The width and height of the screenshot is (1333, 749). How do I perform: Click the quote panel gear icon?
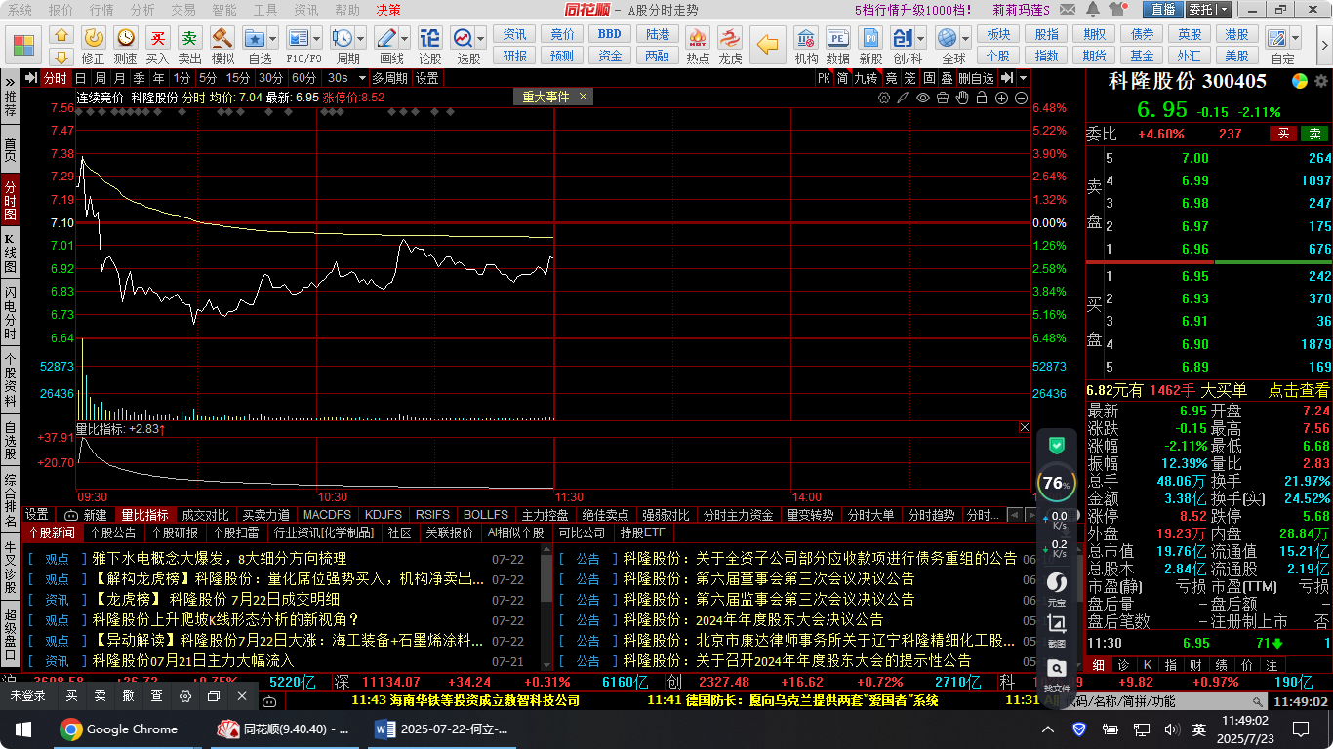pos(1319,81)
